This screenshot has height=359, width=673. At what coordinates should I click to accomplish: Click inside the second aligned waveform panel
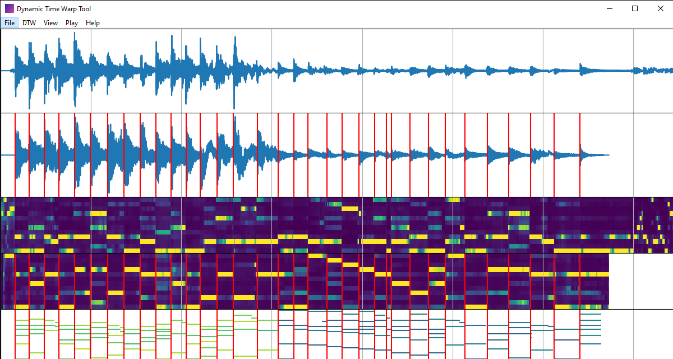click(336, 151)
